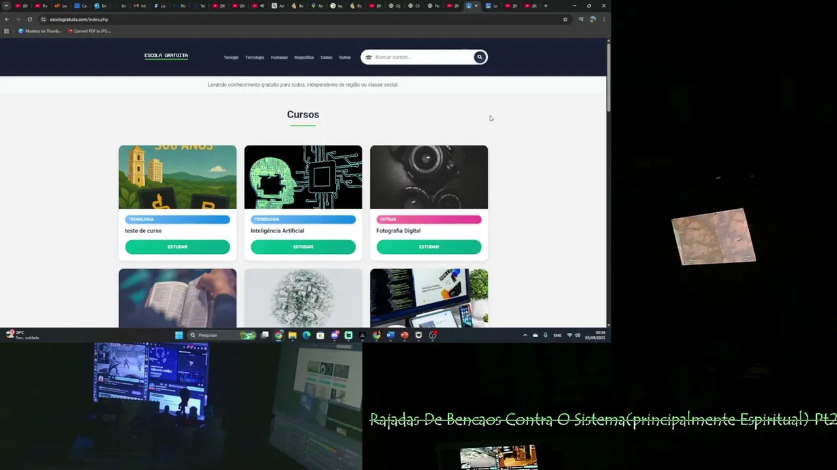Open the Teologia category in navbar
The image size is (837, 470).
(231, 57)
